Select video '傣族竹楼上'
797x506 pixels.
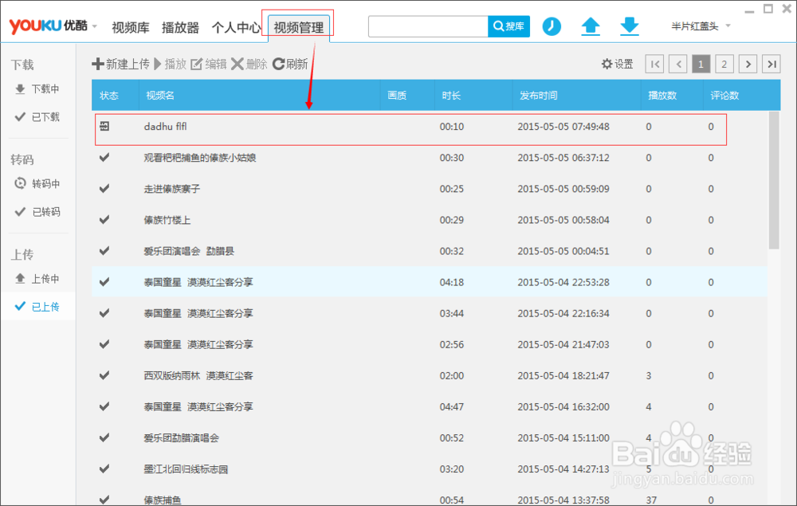tap(167, 220)
